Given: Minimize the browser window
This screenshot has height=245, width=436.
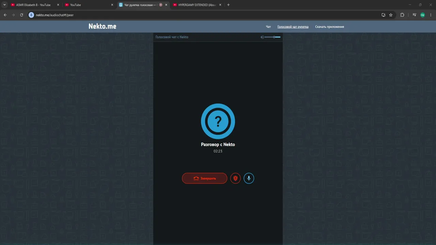Looking at the screenshot, I should (x=410, y=5).
